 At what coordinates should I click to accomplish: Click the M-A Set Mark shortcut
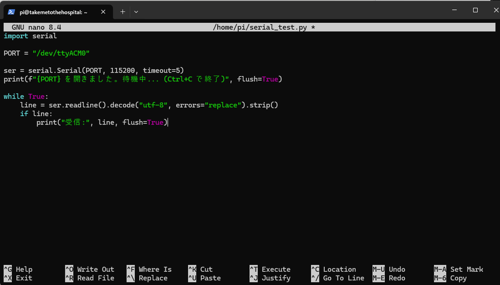458,269
